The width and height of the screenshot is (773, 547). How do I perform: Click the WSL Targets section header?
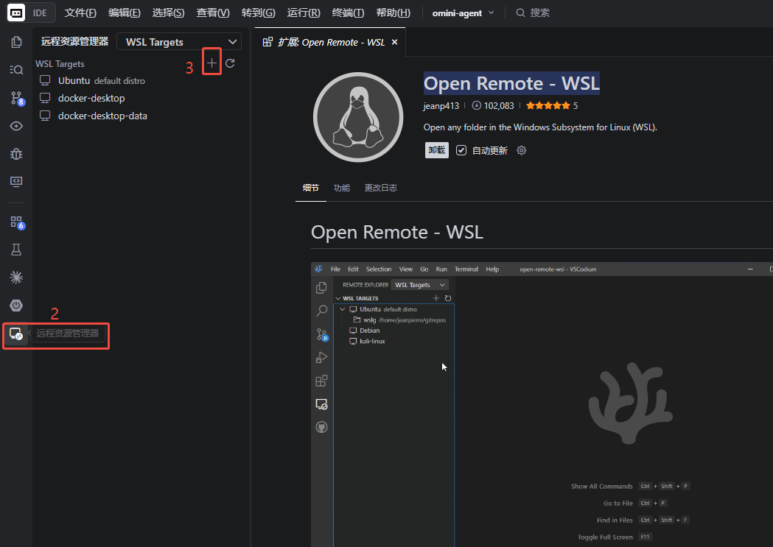click(x=60, y=63)
